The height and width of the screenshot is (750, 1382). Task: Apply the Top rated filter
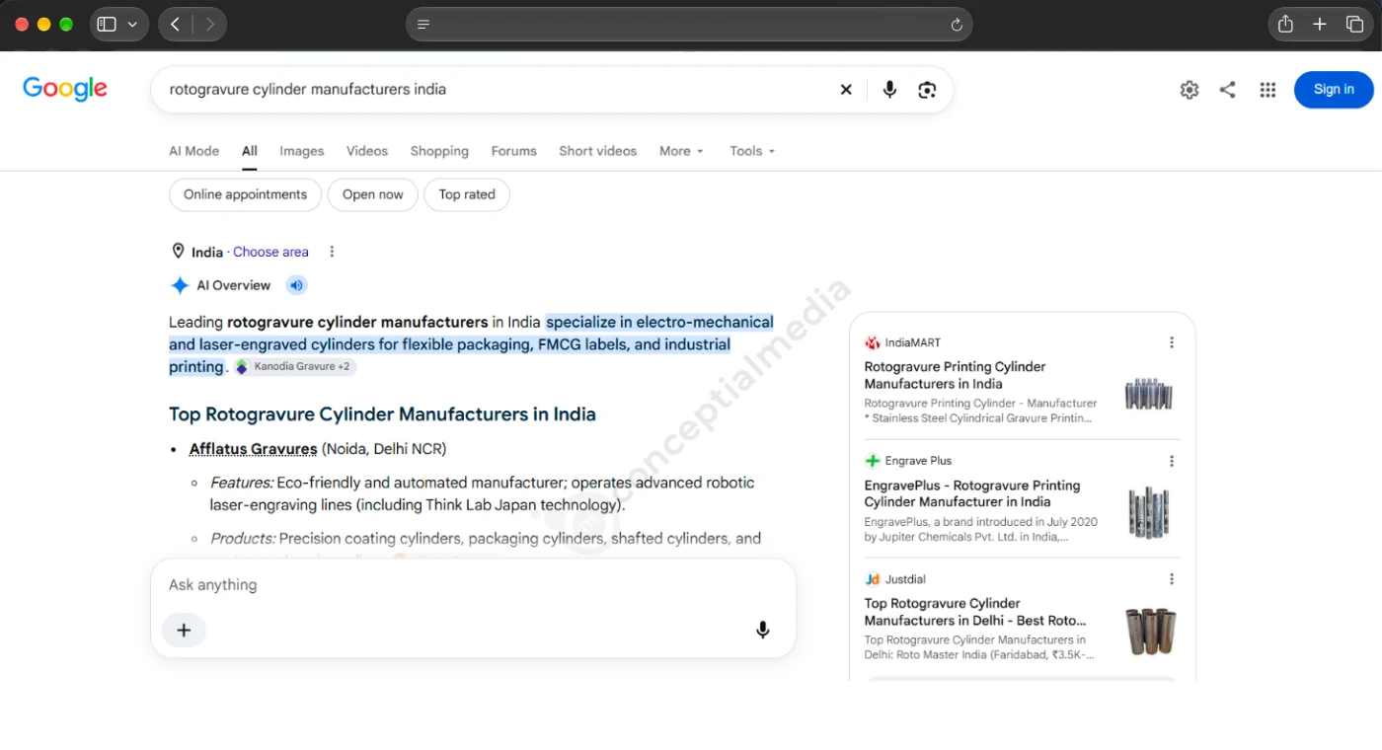(x=467, y=194)
